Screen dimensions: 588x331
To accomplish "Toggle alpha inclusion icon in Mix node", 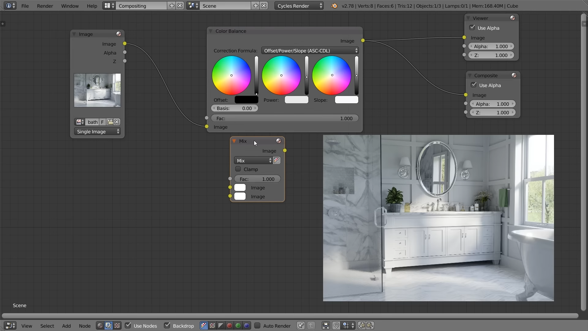I will click(x=277, y=161).
